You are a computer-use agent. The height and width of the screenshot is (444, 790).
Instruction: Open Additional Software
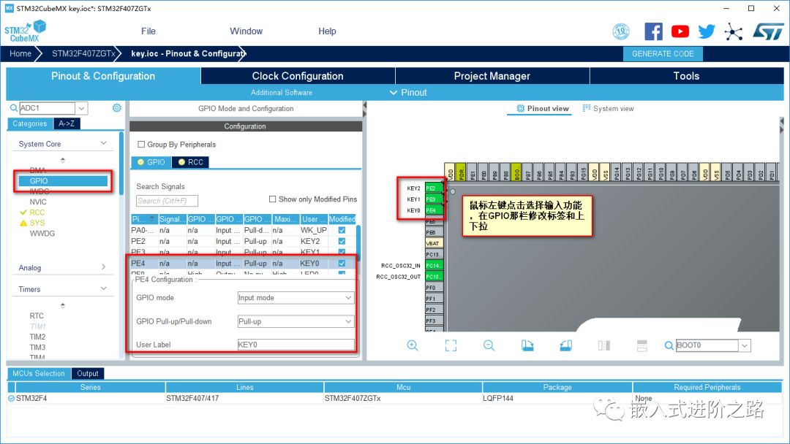(x=281, y=93)
